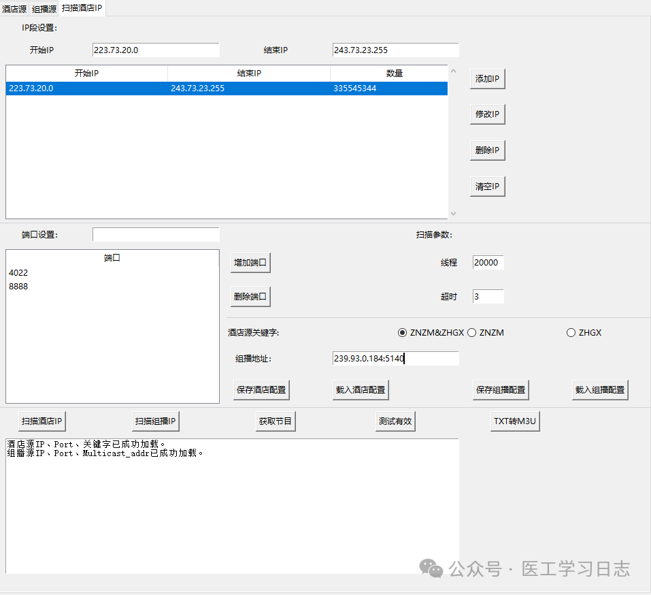Click the 扫描组播IP button

pyautogui.click(x=155, y=421)
